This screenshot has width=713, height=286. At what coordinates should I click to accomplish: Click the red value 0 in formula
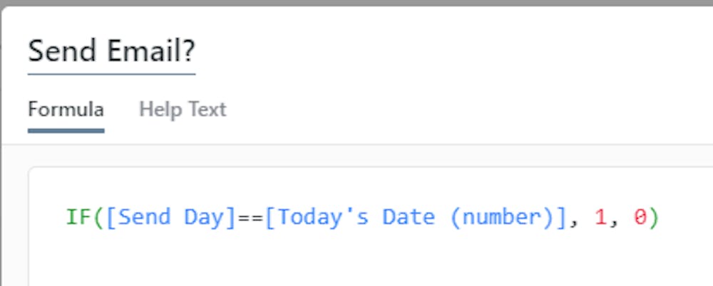640,218
